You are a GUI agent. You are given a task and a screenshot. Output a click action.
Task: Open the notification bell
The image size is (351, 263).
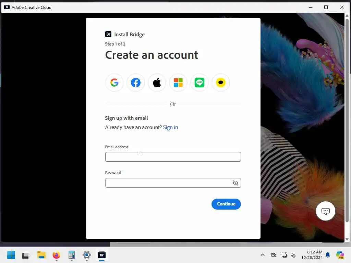[328, 255]
